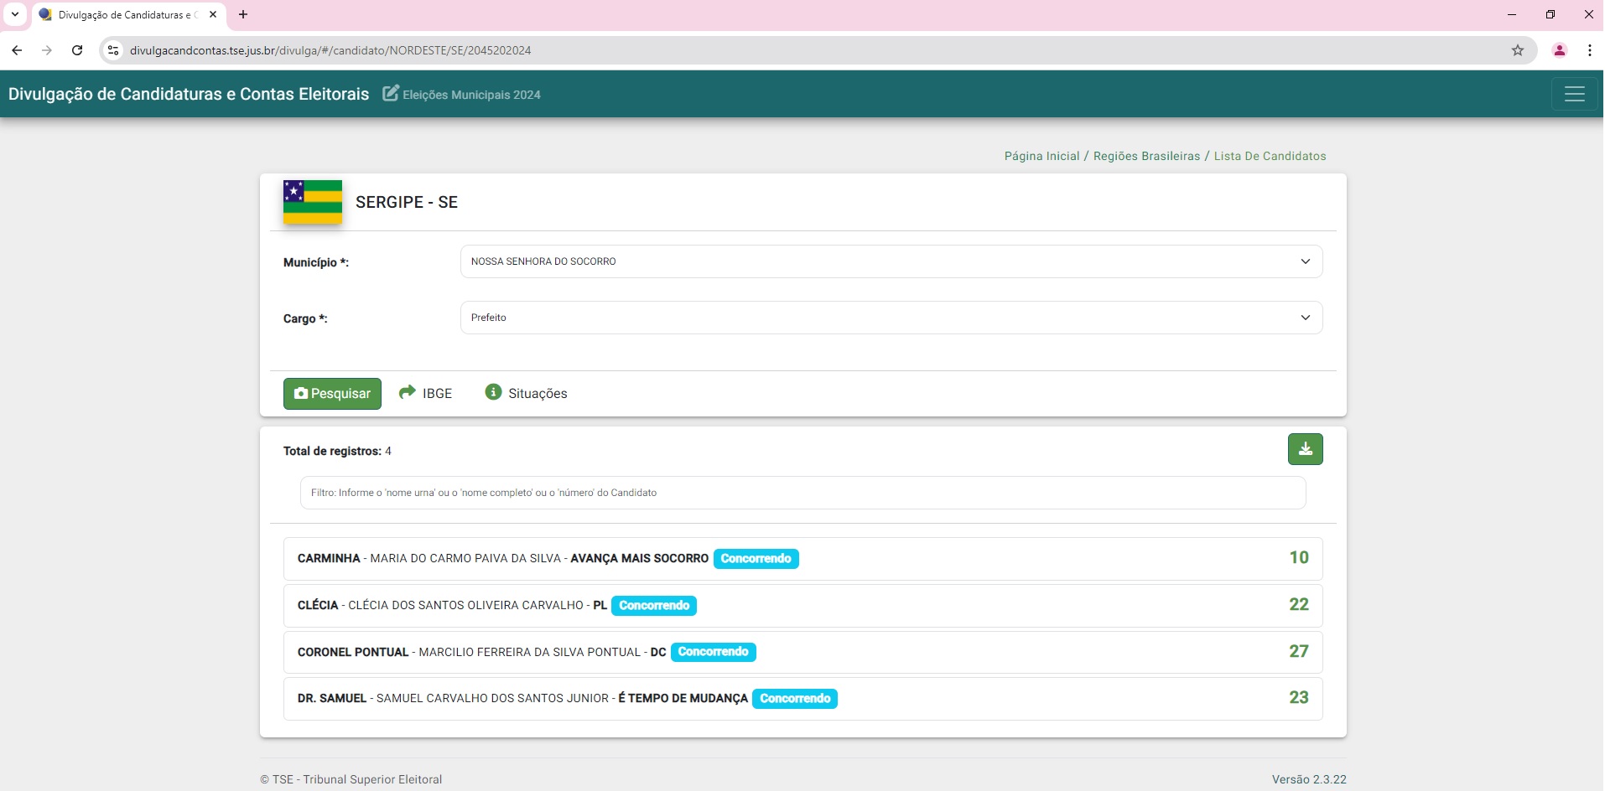Click the Versão 2.3.22 footer text
The image size is (1605, 791).
click(x=1309, y=779)
